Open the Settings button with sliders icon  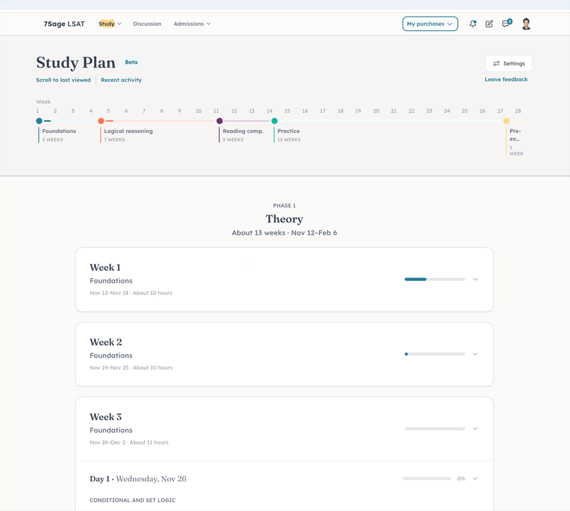point(509,63)
